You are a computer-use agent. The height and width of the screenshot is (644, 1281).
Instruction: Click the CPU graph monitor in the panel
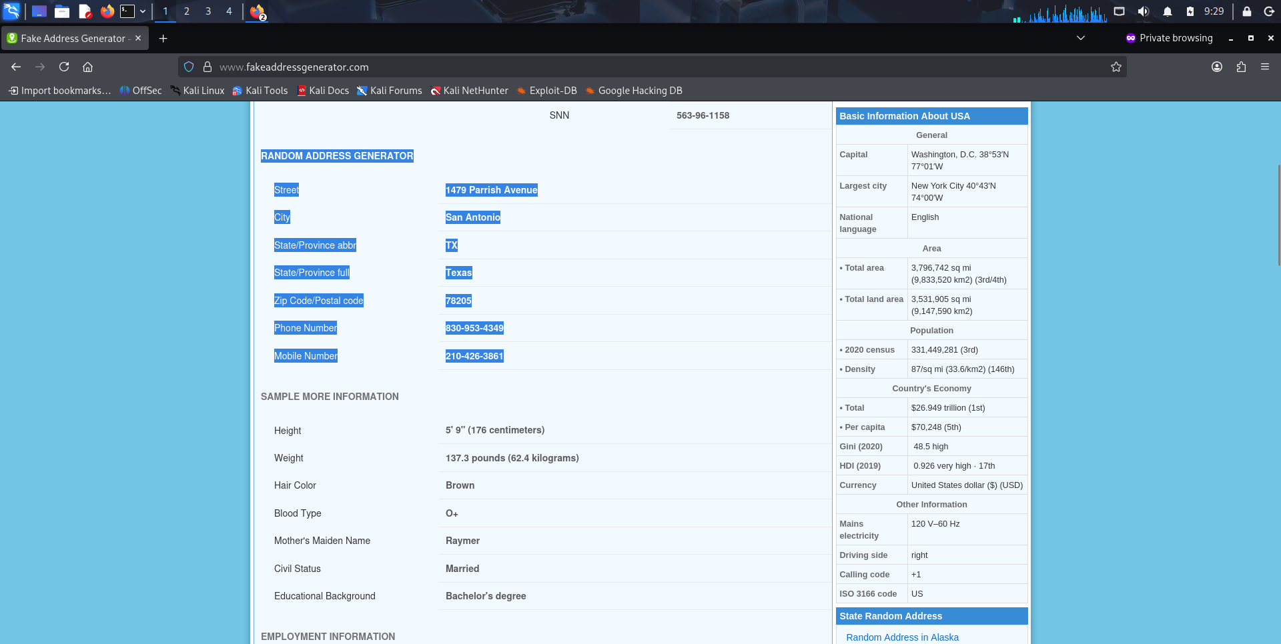point(1060,13)
